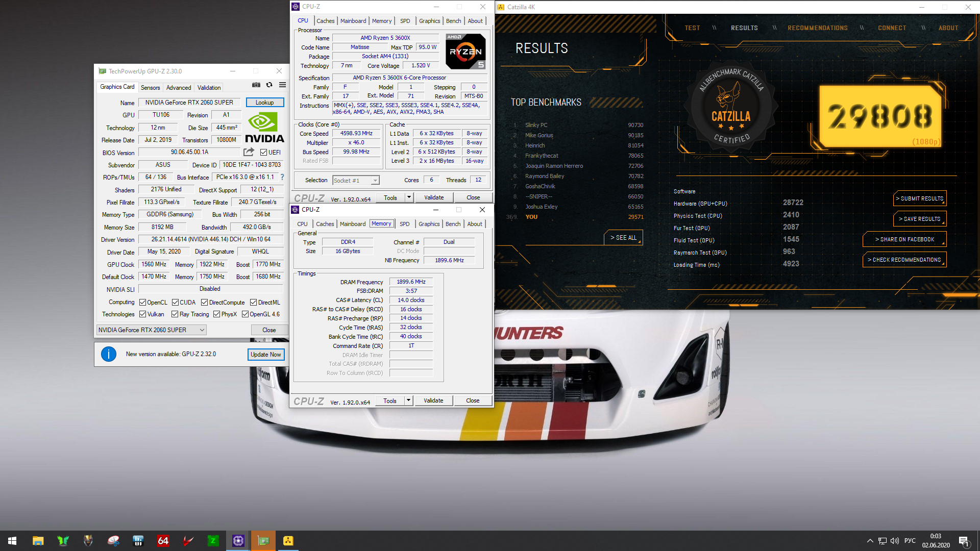This screenshot has width=980, height=551.
Task: Click Save Results in Catzilla
Action: click(920, 219)
